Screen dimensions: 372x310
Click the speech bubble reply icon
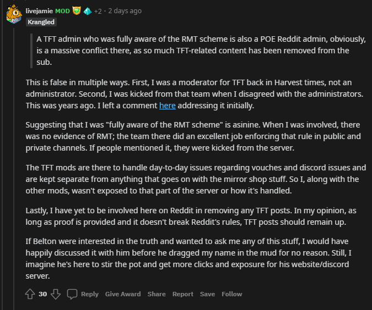[72, 294]
